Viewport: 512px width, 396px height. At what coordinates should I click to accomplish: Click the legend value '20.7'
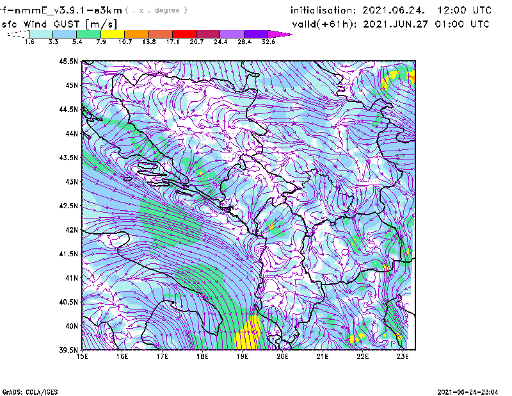coord(196,42)
